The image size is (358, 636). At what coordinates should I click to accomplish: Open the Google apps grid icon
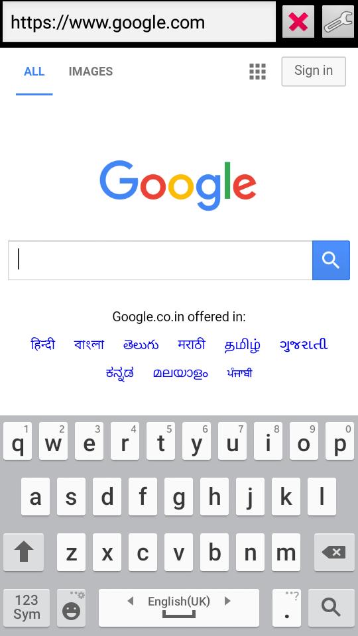pos(257,72)
